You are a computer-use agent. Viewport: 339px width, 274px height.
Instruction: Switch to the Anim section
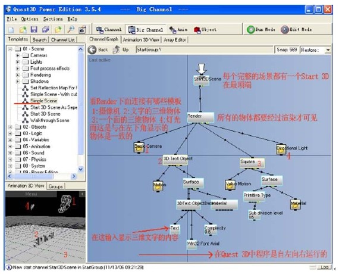(178, 30)
